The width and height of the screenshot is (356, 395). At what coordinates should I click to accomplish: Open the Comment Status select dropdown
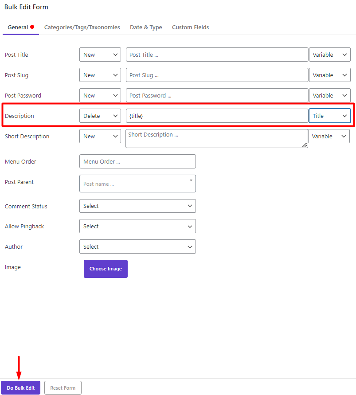click(137, 206)
